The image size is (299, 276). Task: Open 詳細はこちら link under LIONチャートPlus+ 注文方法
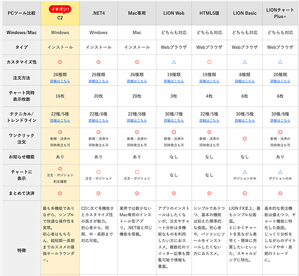point(280,81)
